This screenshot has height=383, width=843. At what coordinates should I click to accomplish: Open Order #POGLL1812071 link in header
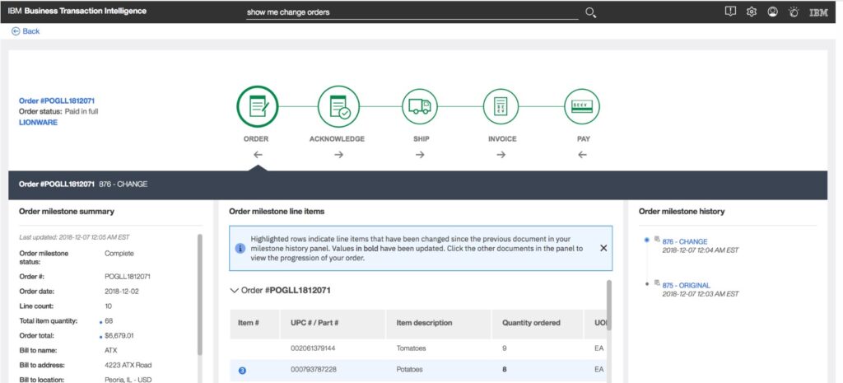[x=57, y=100]
